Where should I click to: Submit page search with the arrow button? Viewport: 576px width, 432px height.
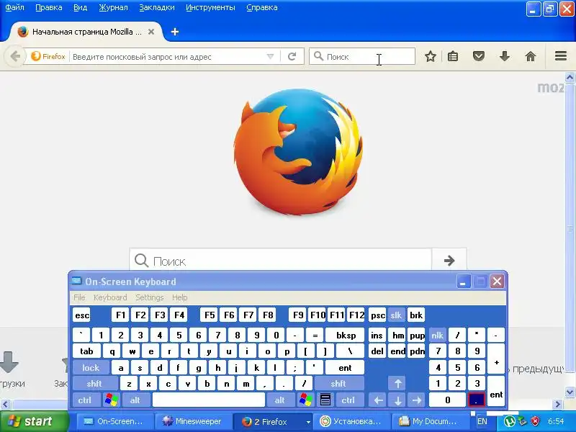tap(449, 261)
